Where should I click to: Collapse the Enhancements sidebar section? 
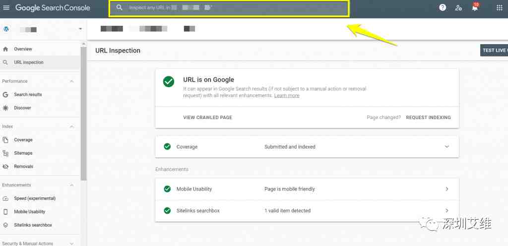click(71, 185)
